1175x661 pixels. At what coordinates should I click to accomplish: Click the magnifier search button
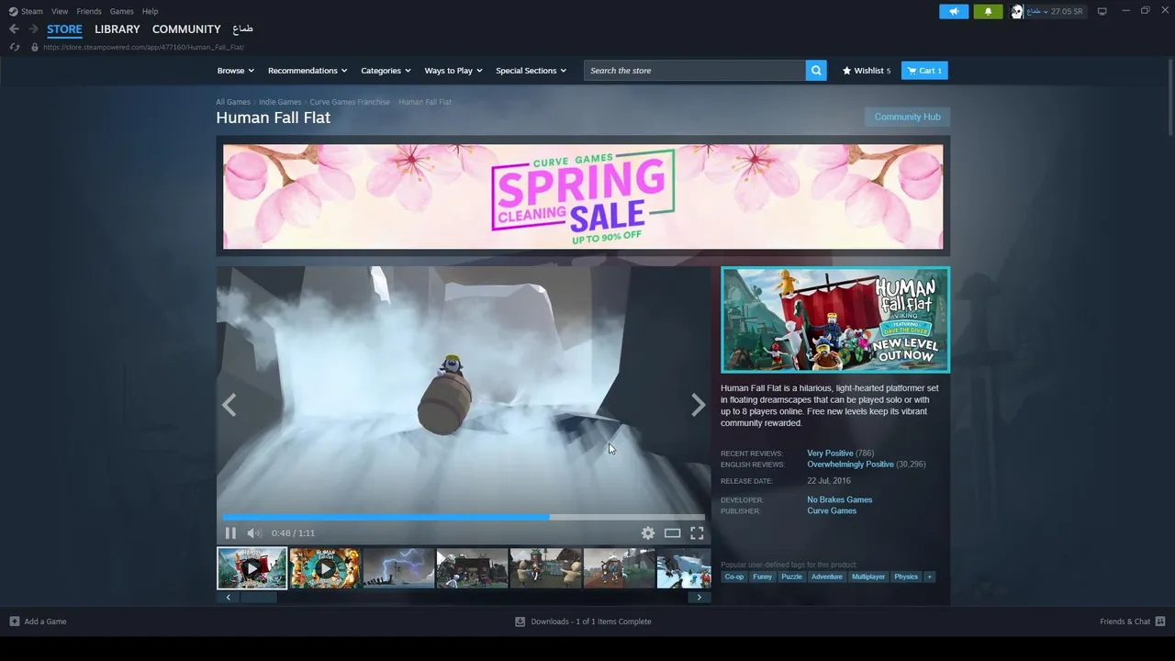click(x=816, y=71)
